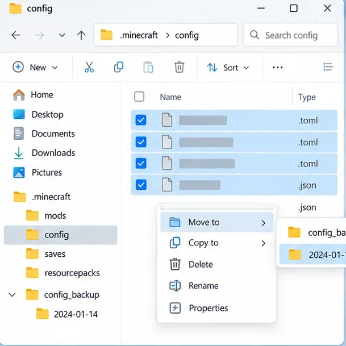Choose Properties in context menu

[x=216, y=308]
